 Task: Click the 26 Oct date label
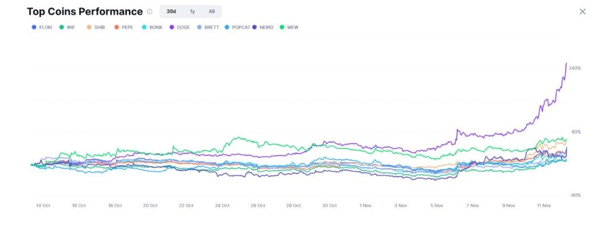tap(258, 206)
